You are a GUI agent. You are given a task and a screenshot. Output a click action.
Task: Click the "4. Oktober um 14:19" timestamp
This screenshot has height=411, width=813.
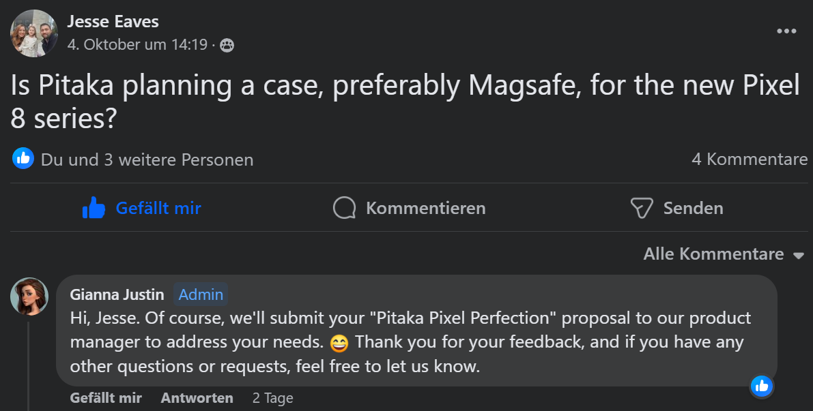137,45
